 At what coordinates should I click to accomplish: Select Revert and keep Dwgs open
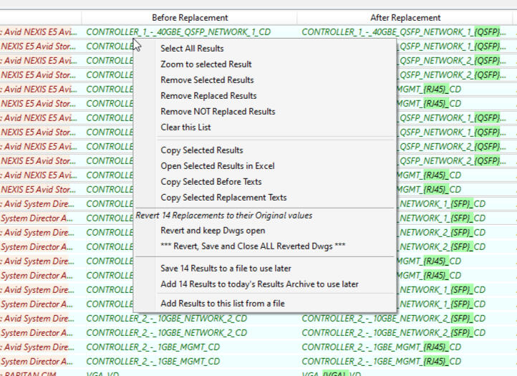213,231
